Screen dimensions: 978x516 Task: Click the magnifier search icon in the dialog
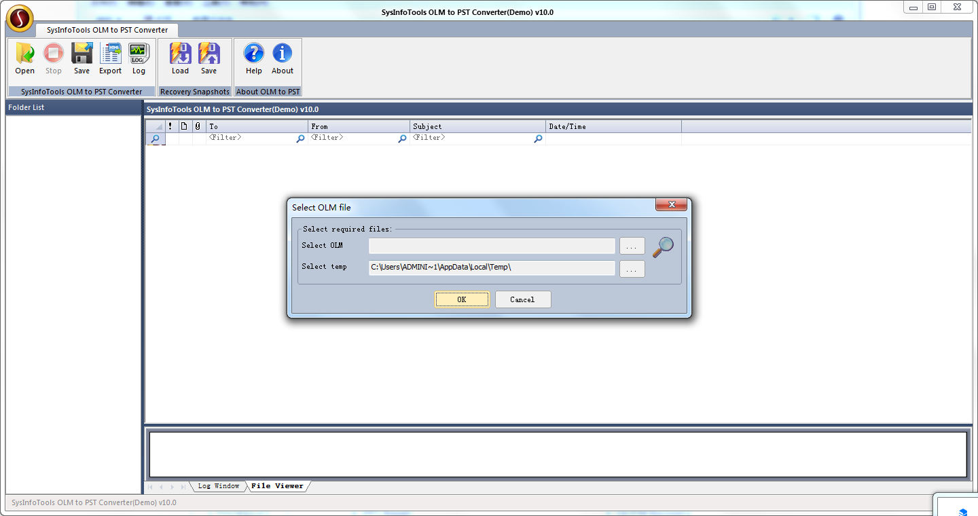(x=663, y=247)
